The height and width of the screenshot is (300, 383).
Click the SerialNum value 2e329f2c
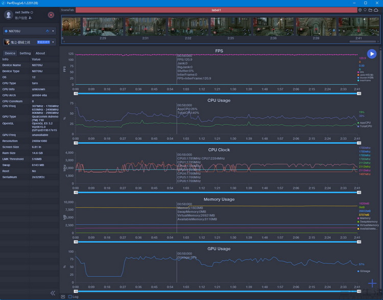(x=38, y=177)
